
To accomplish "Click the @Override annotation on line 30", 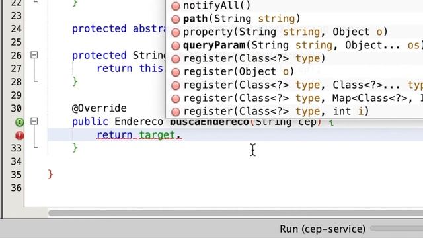I will click(x=99, y=108).
